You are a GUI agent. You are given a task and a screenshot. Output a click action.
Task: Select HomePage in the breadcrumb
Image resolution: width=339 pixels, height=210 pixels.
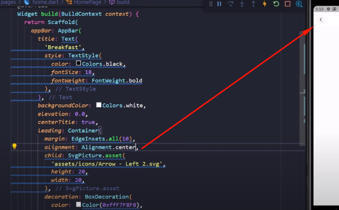88,2
